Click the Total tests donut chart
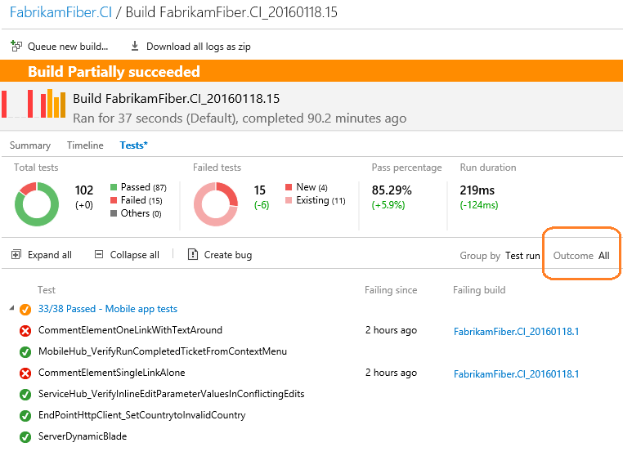 (37, 204)
